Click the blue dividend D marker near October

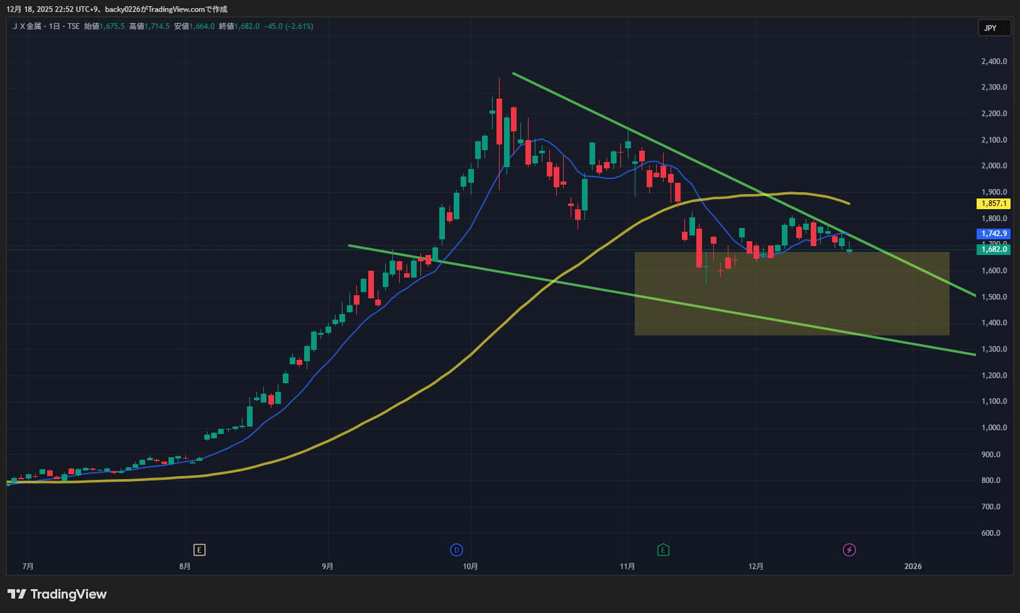(x=456, y=550)
